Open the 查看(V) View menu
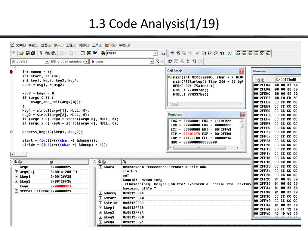Image resolution: width=308 pixels, height=231 pixels. (46, 45)
